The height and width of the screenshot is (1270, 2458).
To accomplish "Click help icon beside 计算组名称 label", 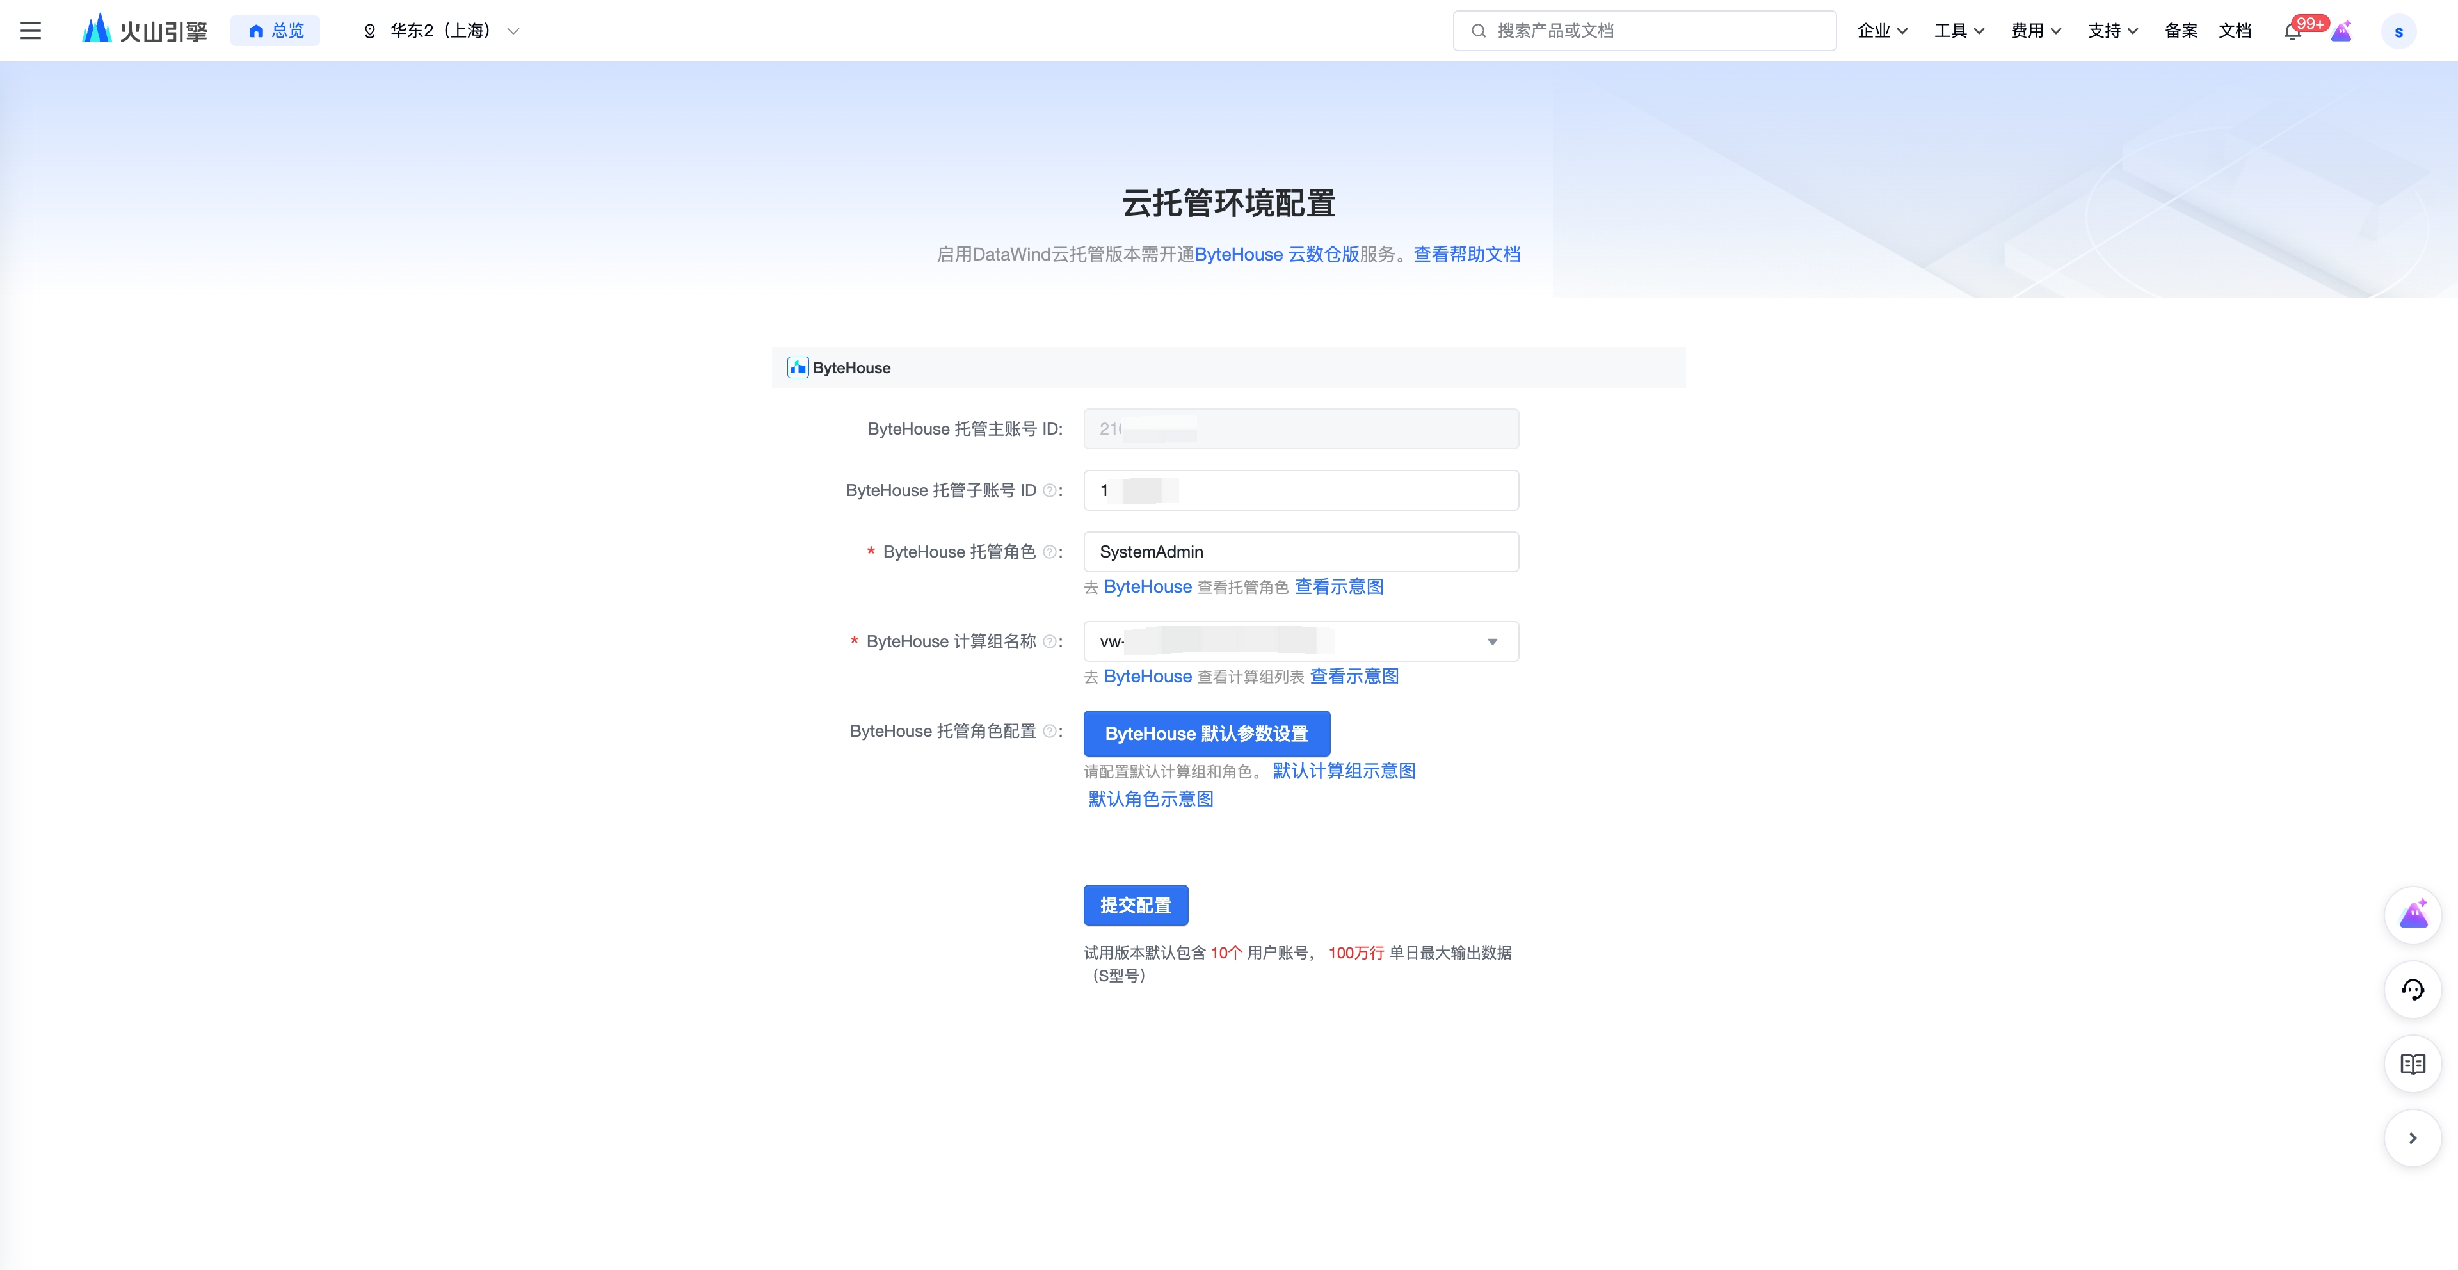I will [1050, 641].
